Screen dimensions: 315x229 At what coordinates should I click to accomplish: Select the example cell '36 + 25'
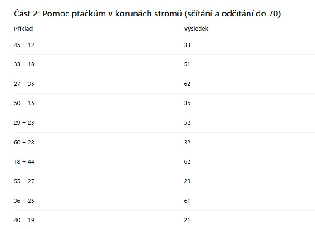pos(24,201)
